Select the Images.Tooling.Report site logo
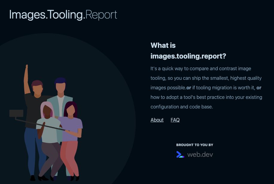 coord(63,14)
